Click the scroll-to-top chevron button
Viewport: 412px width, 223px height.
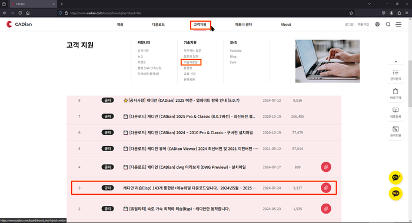pyautogui.click(x=396, y=62)
